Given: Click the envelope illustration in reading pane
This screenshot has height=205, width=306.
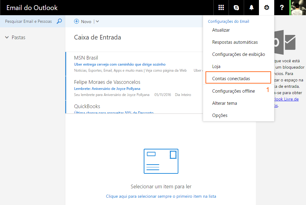Looking at the screenshot, I should (161, 161).
